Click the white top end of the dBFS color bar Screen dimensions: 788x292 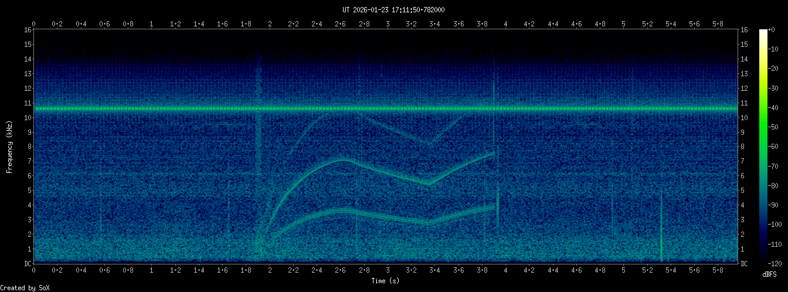pos(763,32)
